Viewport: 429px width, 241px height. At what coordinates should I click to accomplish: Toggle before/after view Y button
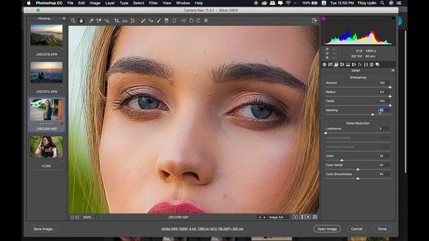295,217
